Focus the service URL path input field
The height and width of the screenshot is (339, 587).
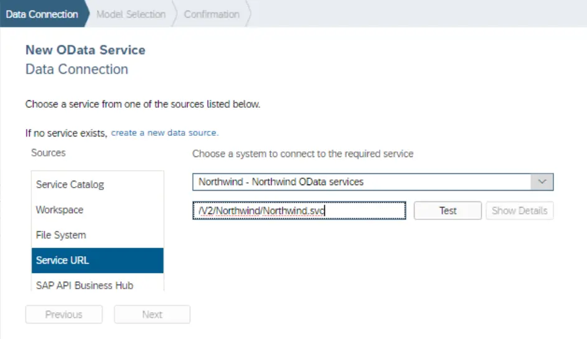[299, 211]
